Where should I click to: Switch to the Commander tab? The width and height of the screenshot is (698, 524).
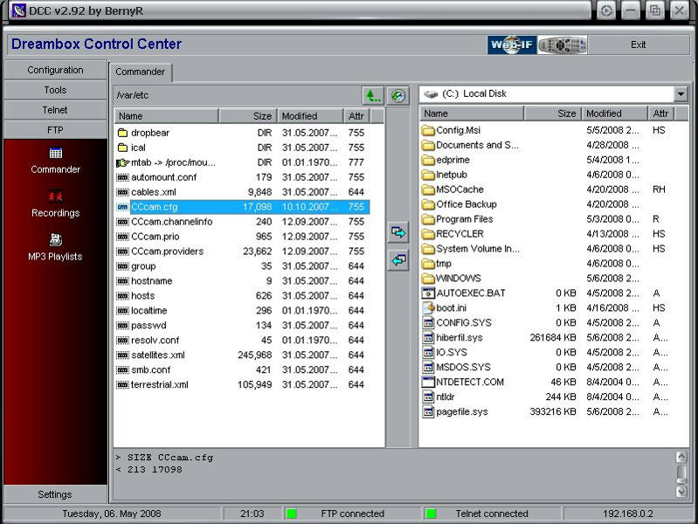click(x=141, y=72)
